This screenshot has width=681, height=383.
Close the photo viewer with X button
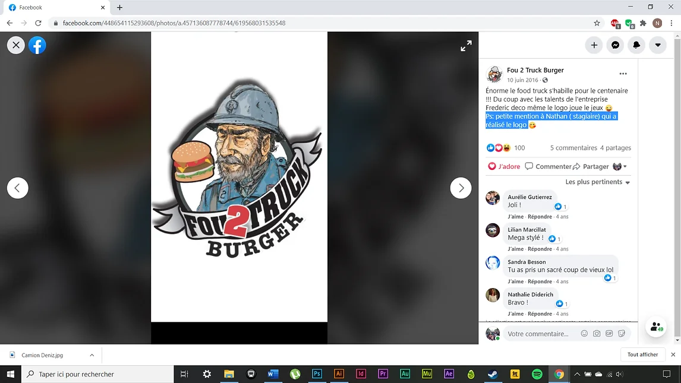point(16,45)
